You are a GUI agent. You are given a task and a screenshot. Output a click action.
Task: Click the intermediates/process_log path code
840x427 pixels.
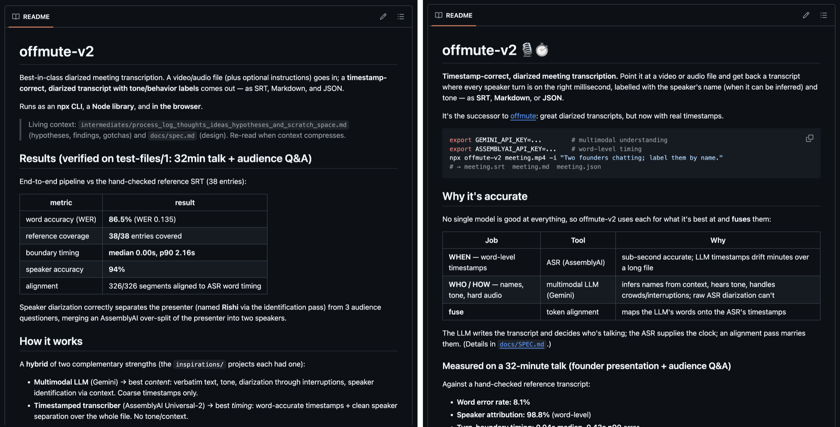(x=213, y=125)
